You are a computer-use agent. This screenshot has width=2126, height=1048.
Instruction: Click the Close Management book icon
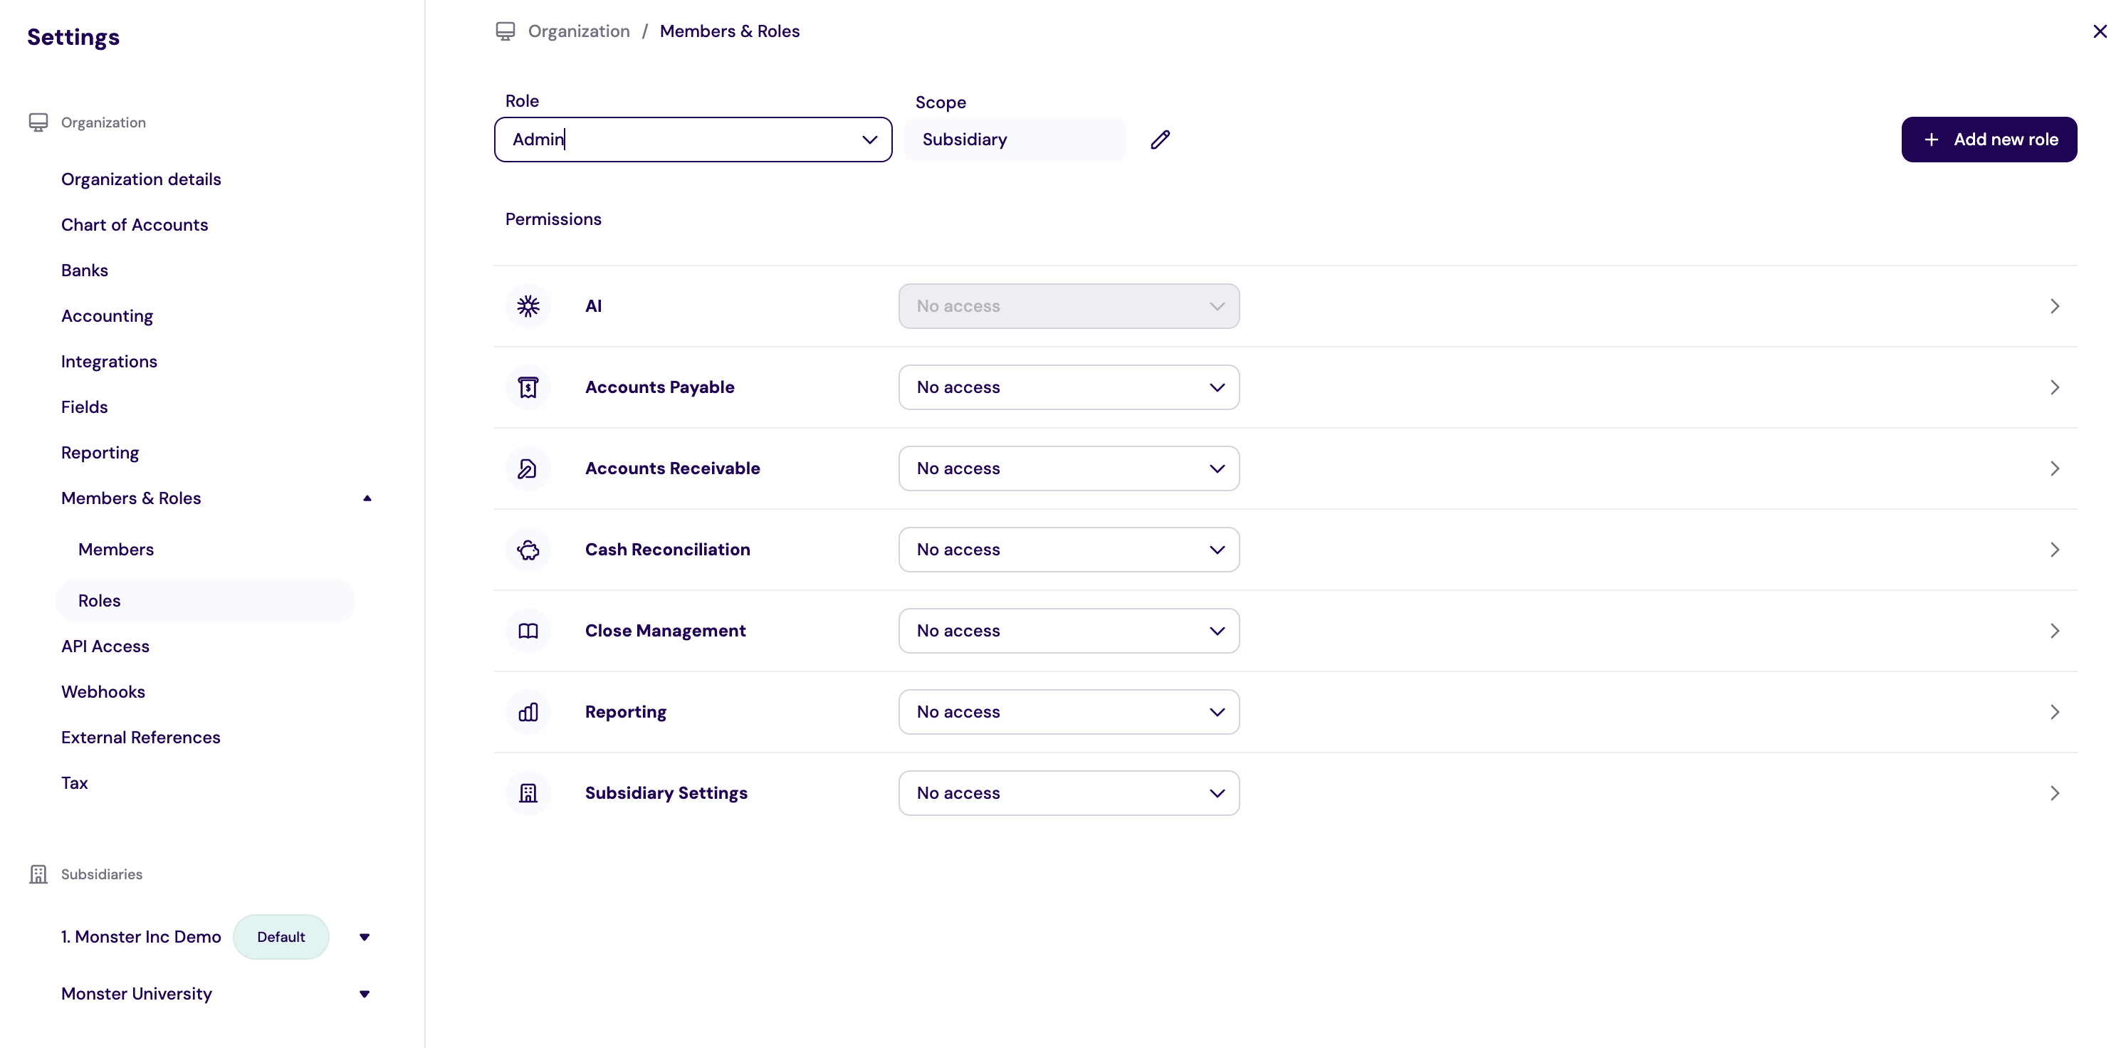[x=528, y=631]
